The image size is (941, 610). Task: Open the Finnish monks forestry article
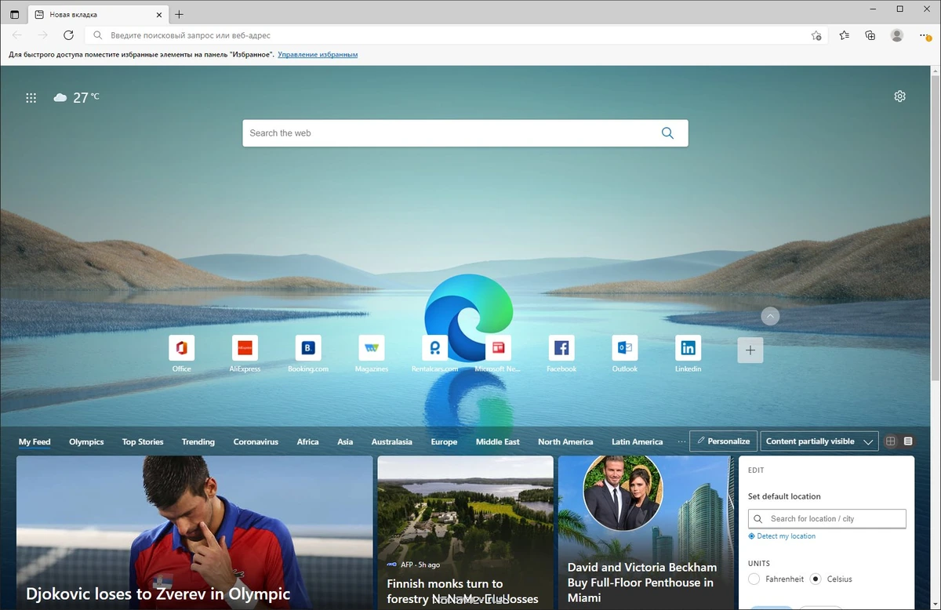point(466,533)
